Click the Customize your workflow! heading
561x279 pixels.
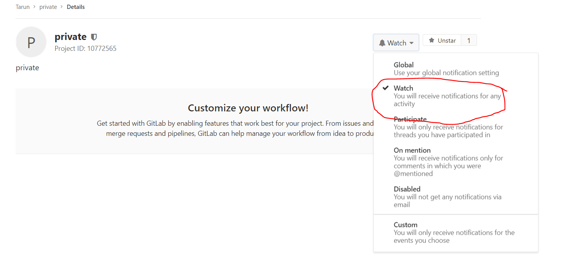[x=248, y=108]
